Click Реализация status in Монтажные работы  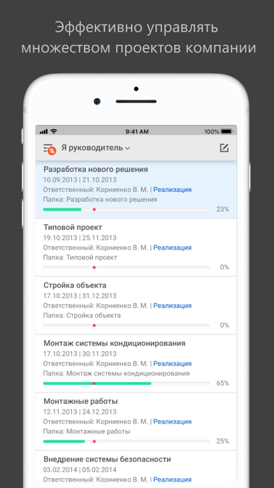coord(173,421)
